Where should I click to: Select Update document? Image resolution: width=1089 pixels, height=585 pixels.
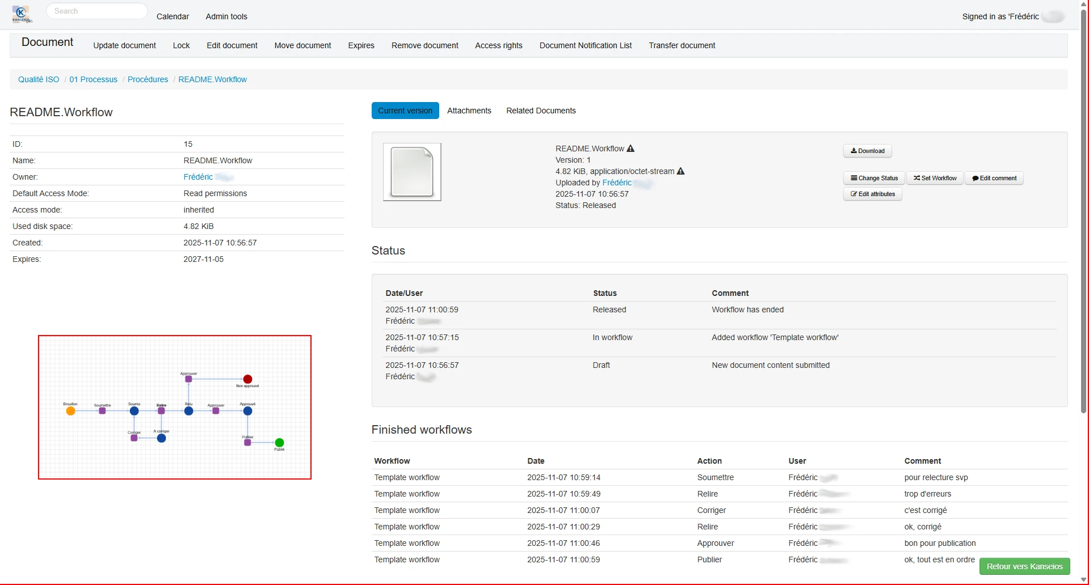coord(124,45)
